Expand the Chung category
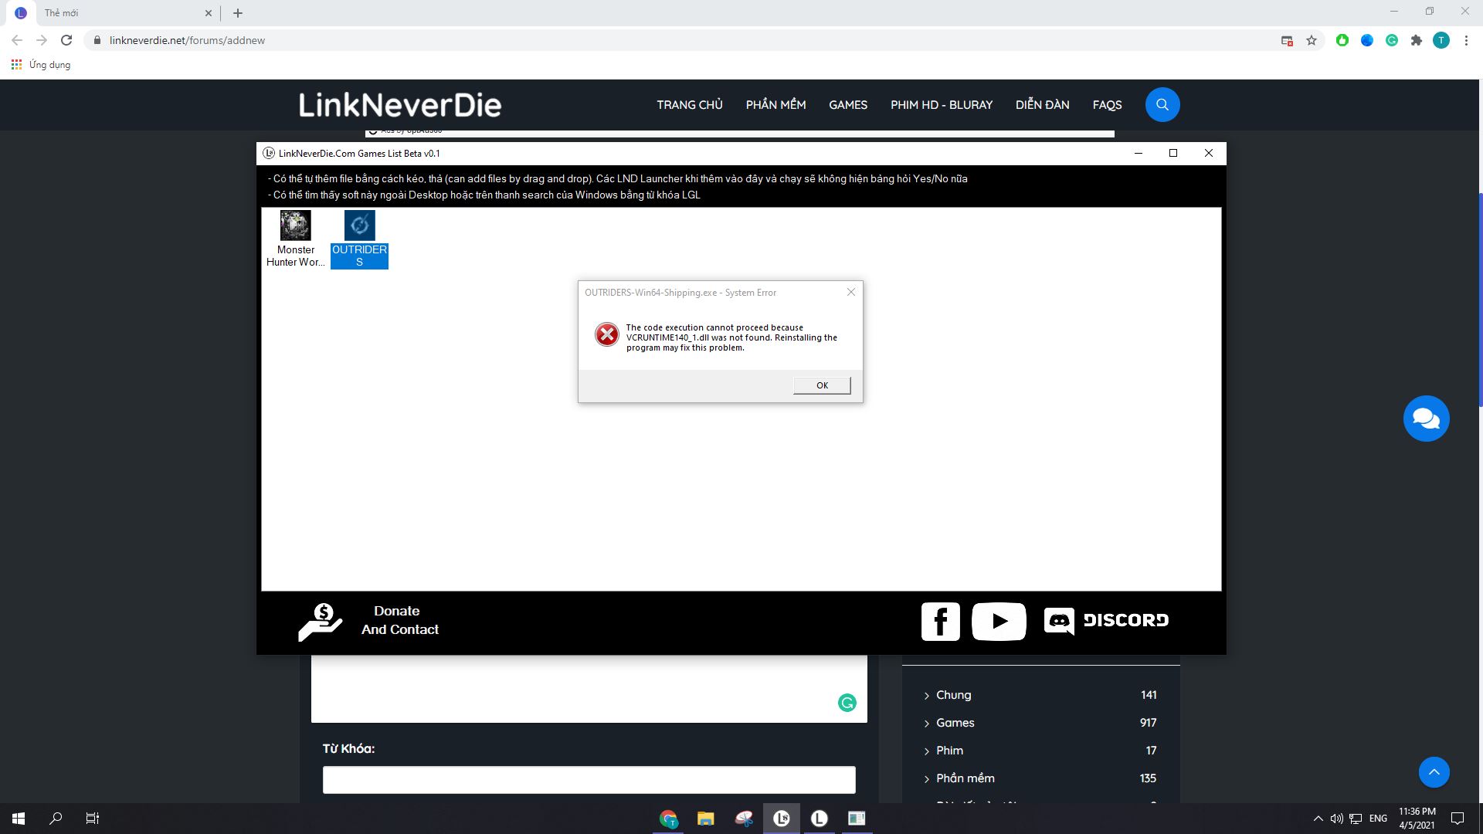1483x834 pixels. point(952,695)
